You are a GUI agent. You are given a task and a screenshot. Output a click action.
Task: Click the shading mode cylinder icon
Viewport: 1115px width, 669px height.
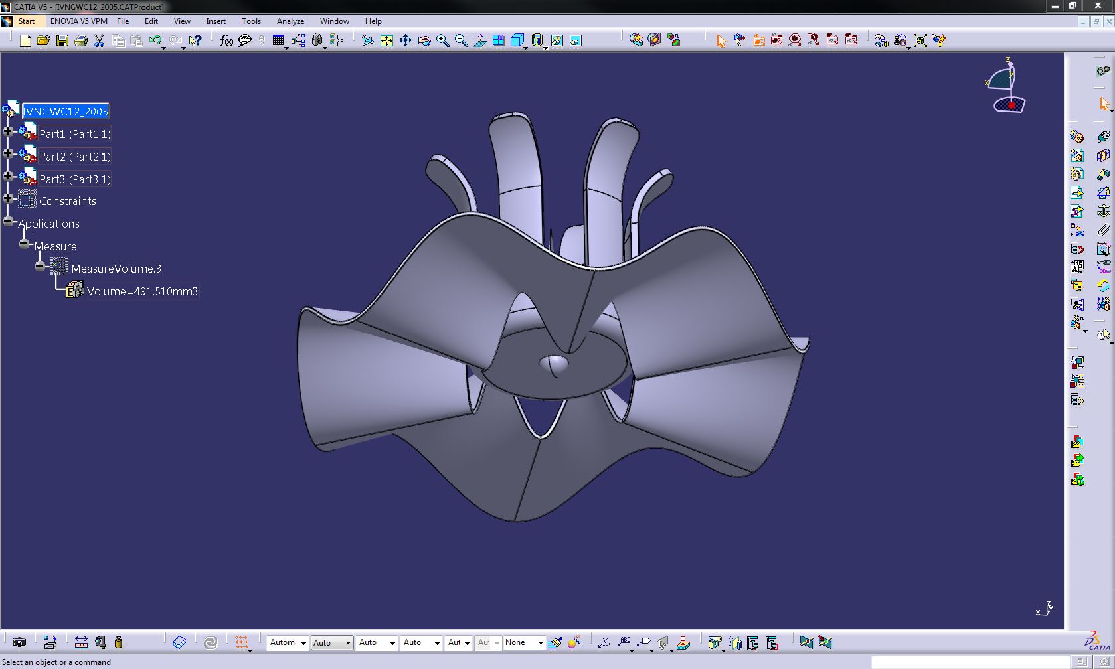(537, 41)
